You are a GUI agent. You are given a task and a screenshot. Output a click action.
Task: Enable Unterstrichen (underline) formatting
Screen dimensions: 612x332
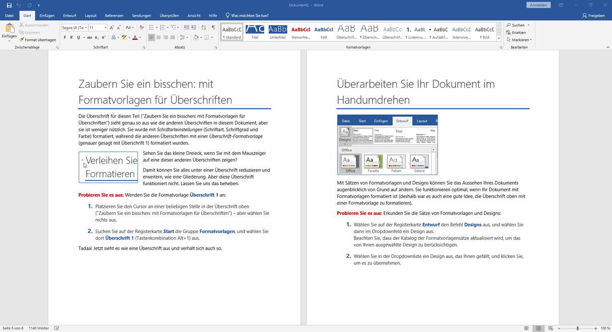pos(78,37)
